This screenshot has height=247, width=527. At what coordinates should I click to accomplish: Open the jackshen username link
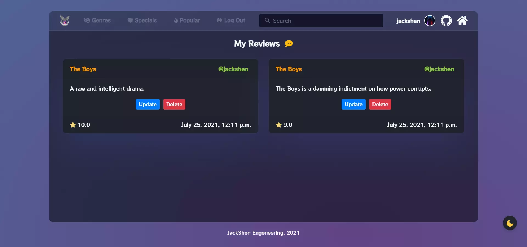pyautogui.click(x=408, y=21)
